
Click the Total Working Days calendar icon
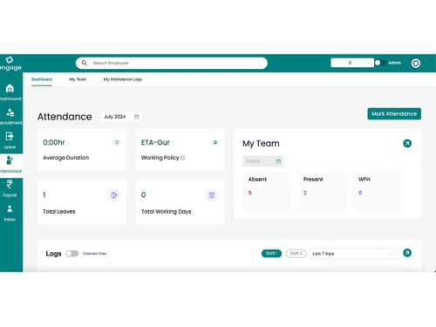pos(212,195)
